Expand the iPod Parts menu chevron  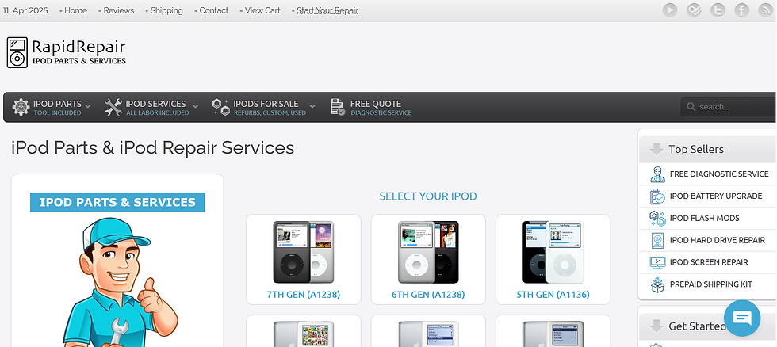(88, 106)
